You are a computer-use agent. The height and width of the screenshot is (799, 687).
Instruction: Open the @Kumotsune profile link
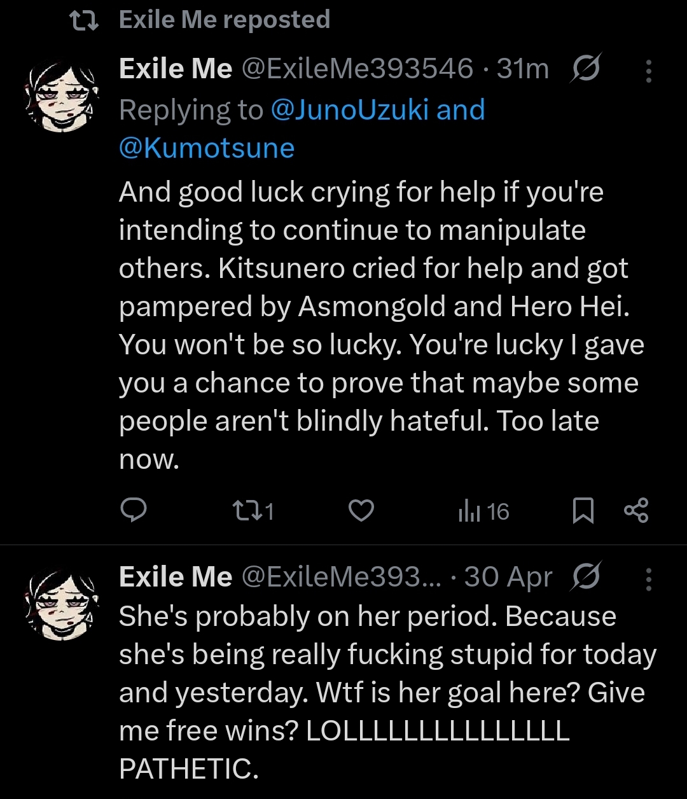[x=207, y=148]
